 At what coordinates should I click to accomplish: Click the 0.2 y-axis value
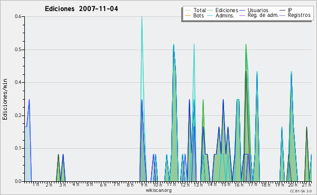pyautogui.click(x=18, y=115)
